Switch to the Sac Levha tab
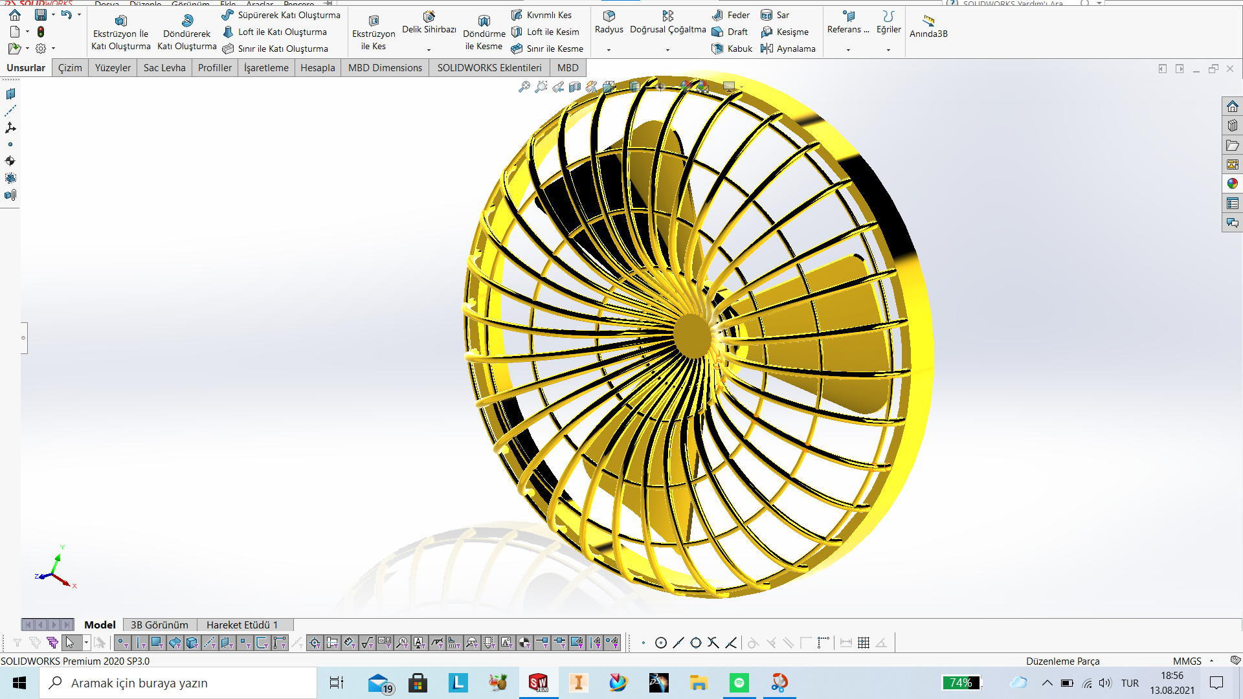Viewport: 1243px width, 699px height. pyautogui.click(x=164, y=68)
